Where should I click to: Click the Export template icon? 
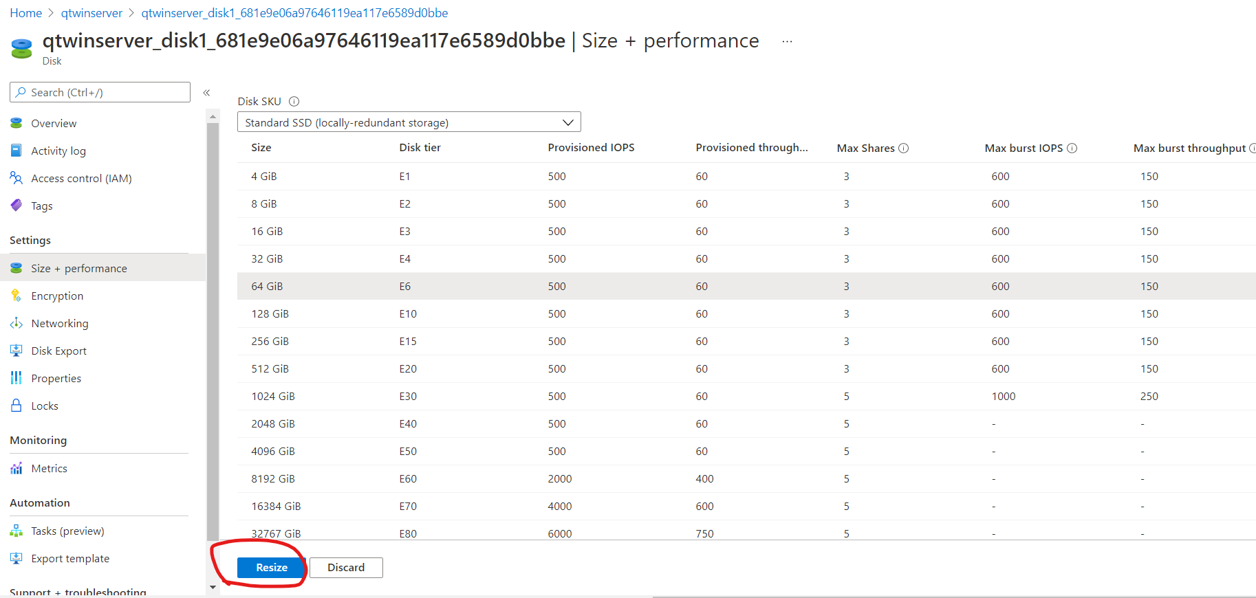17,558
